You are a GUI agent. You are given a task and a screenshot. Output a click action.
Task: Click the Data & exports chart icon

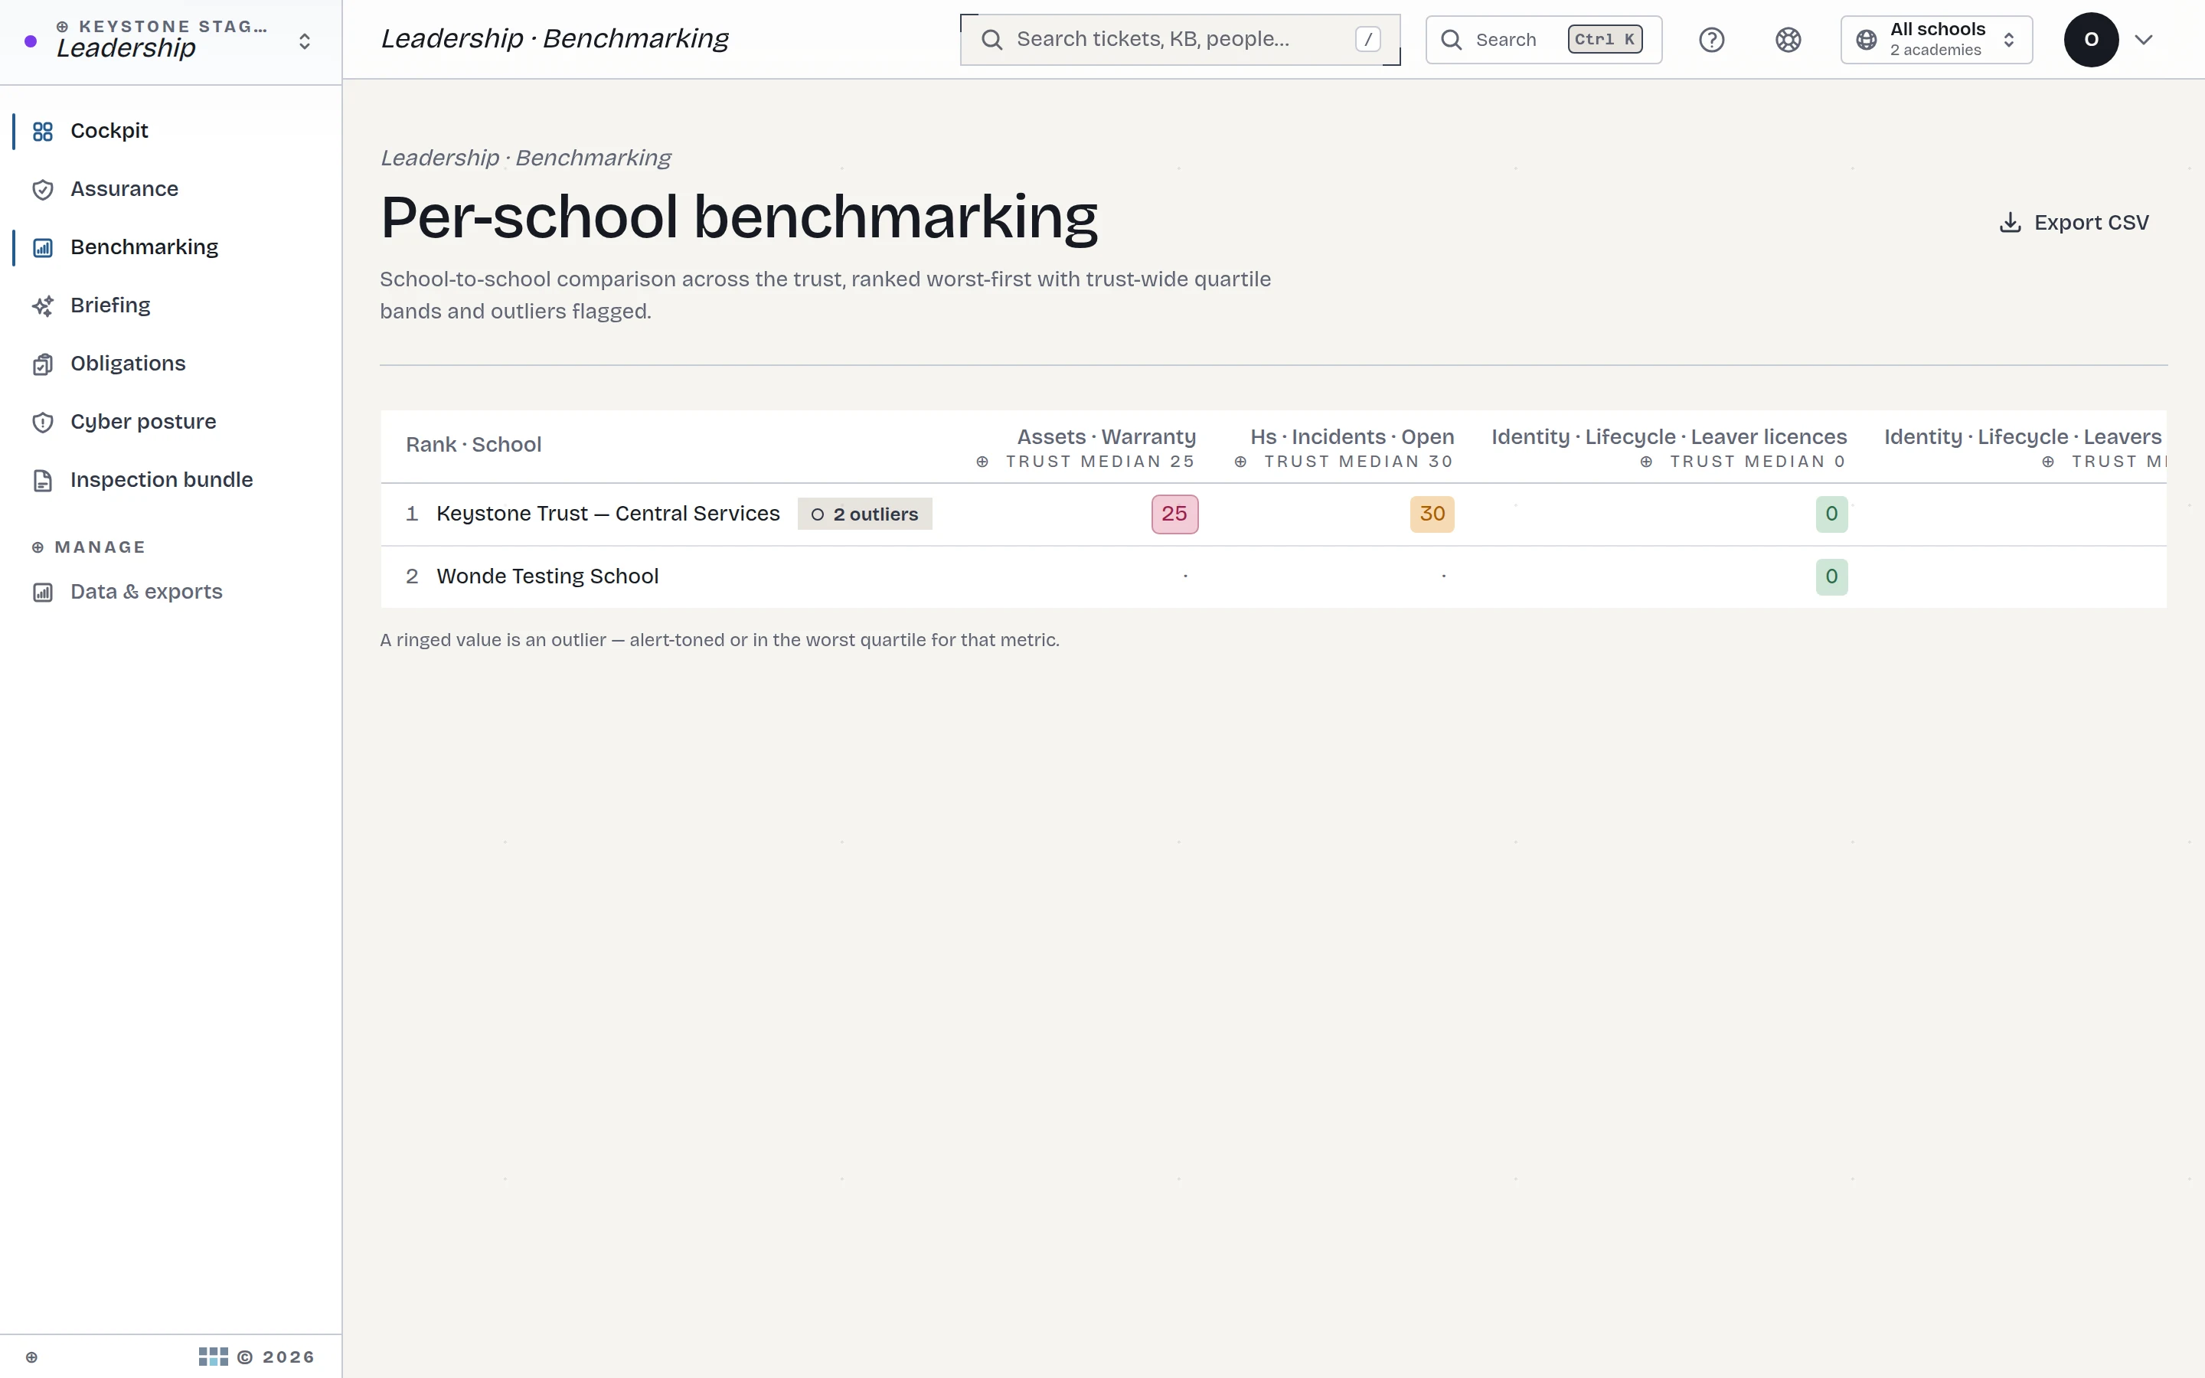pyautogui.click(x=43, y=593)
